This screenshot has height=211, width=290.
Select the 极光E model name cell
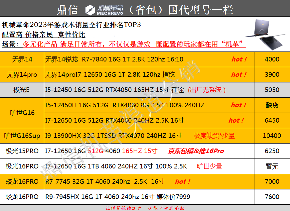click(x=22, y=90)
